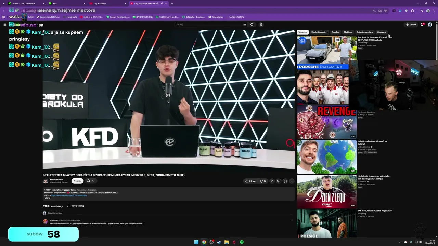Close the active INFLUENCERKA YouTube tab
Screen dimensions: 438x246
(x=166, y=3)
